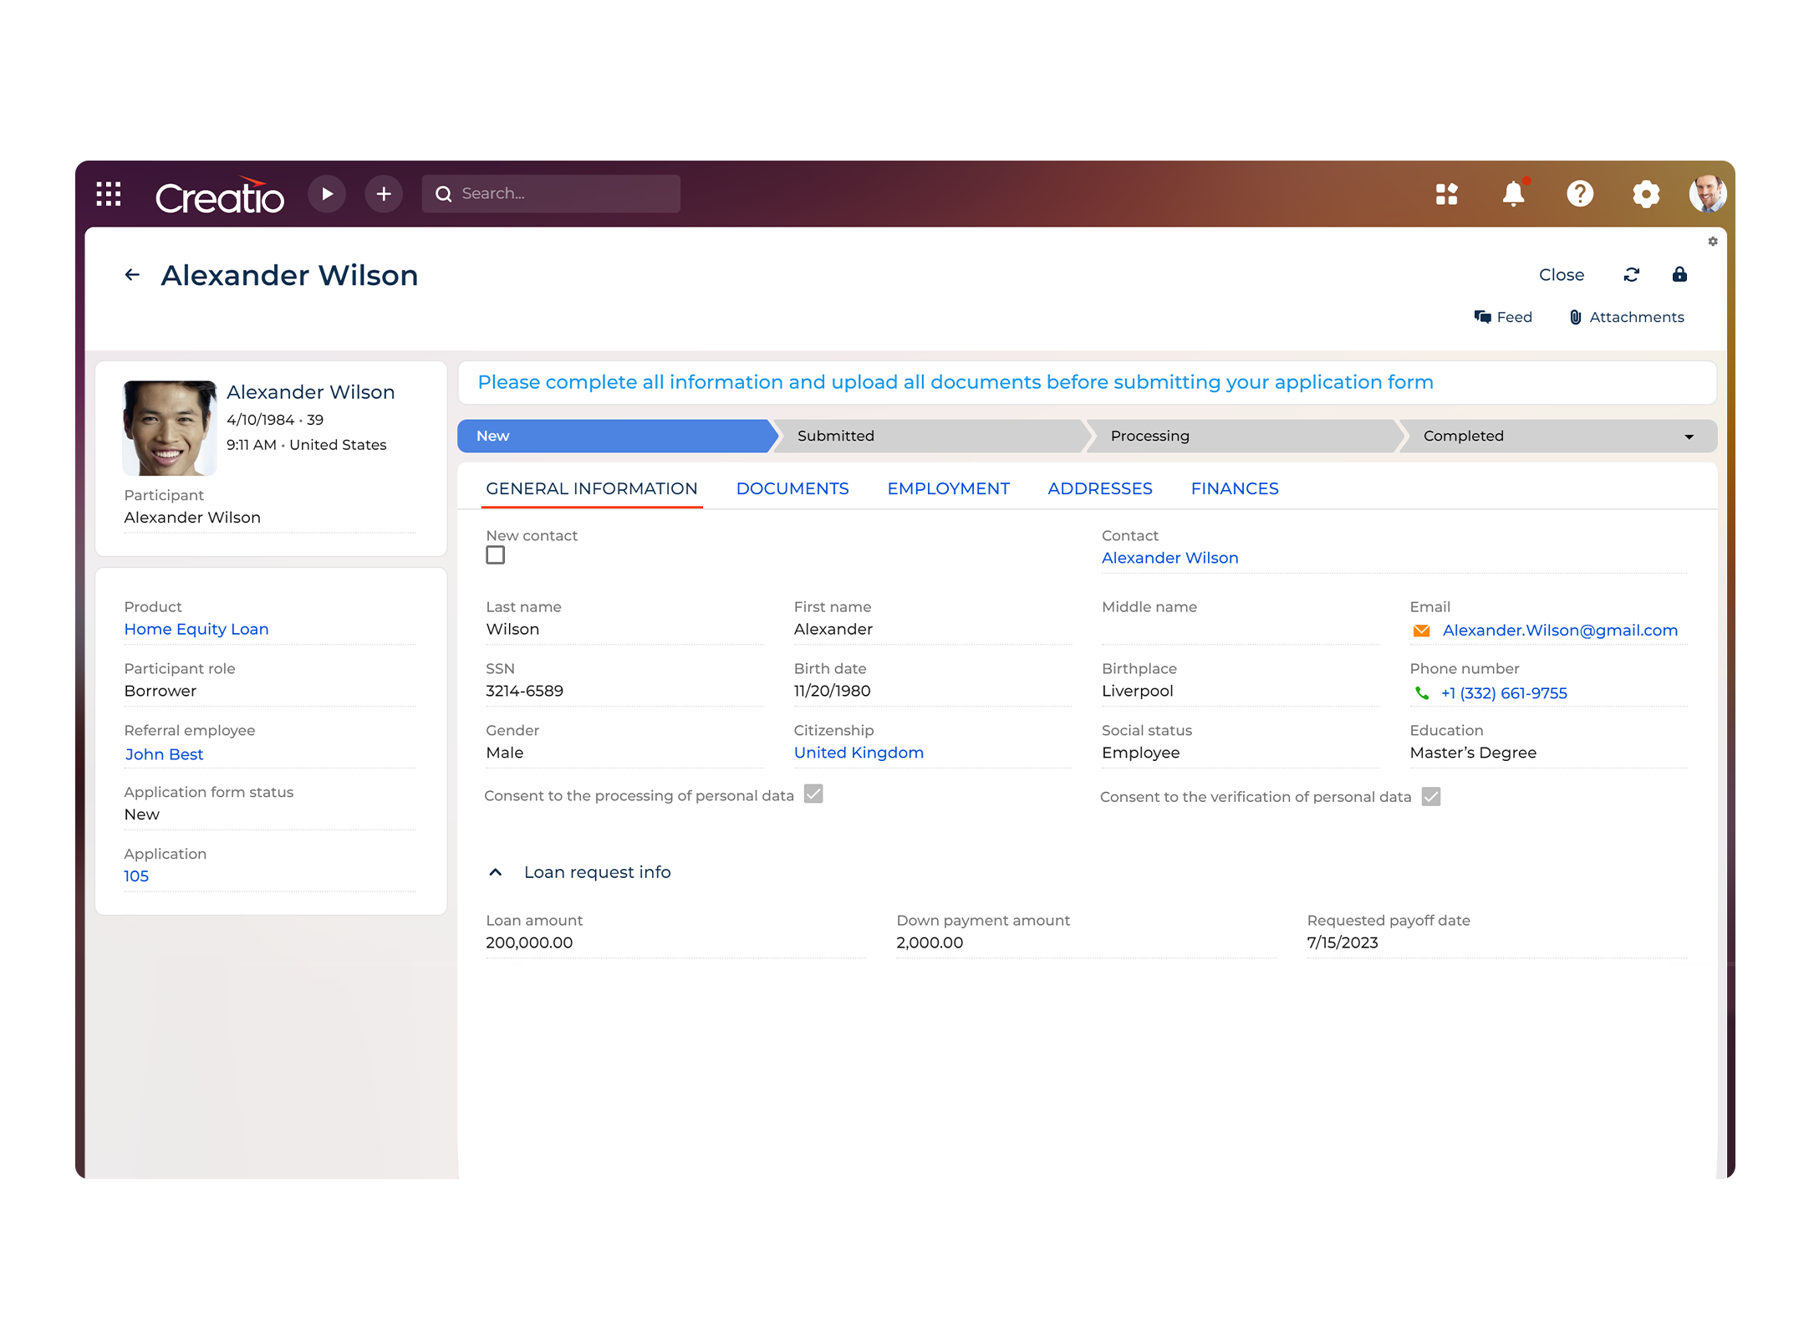Click the lock icon near Close
The width and height of the screenshot is (1809, 1338).
point(1679,275)
